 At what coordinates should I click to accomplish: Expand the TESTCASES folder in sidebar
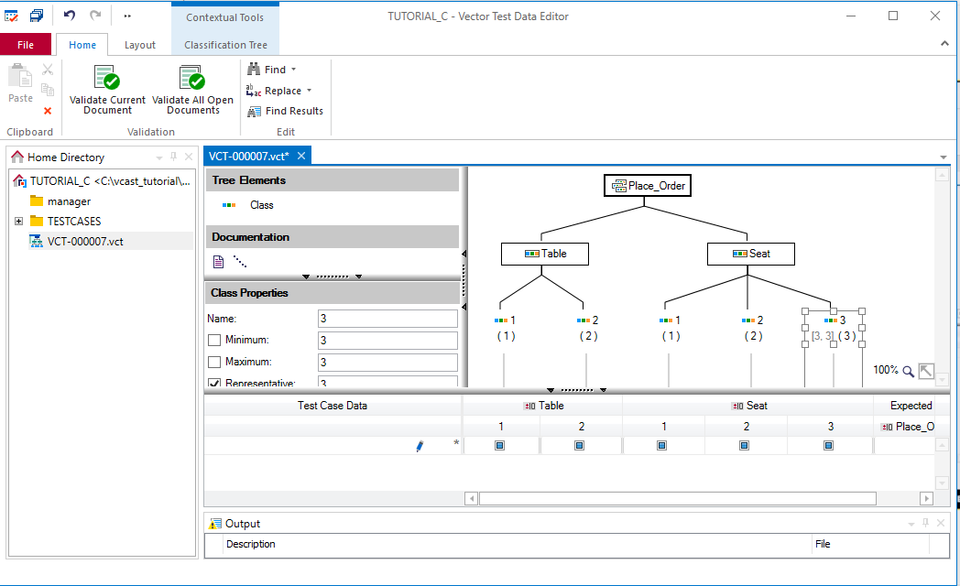[x=19, y=220]
